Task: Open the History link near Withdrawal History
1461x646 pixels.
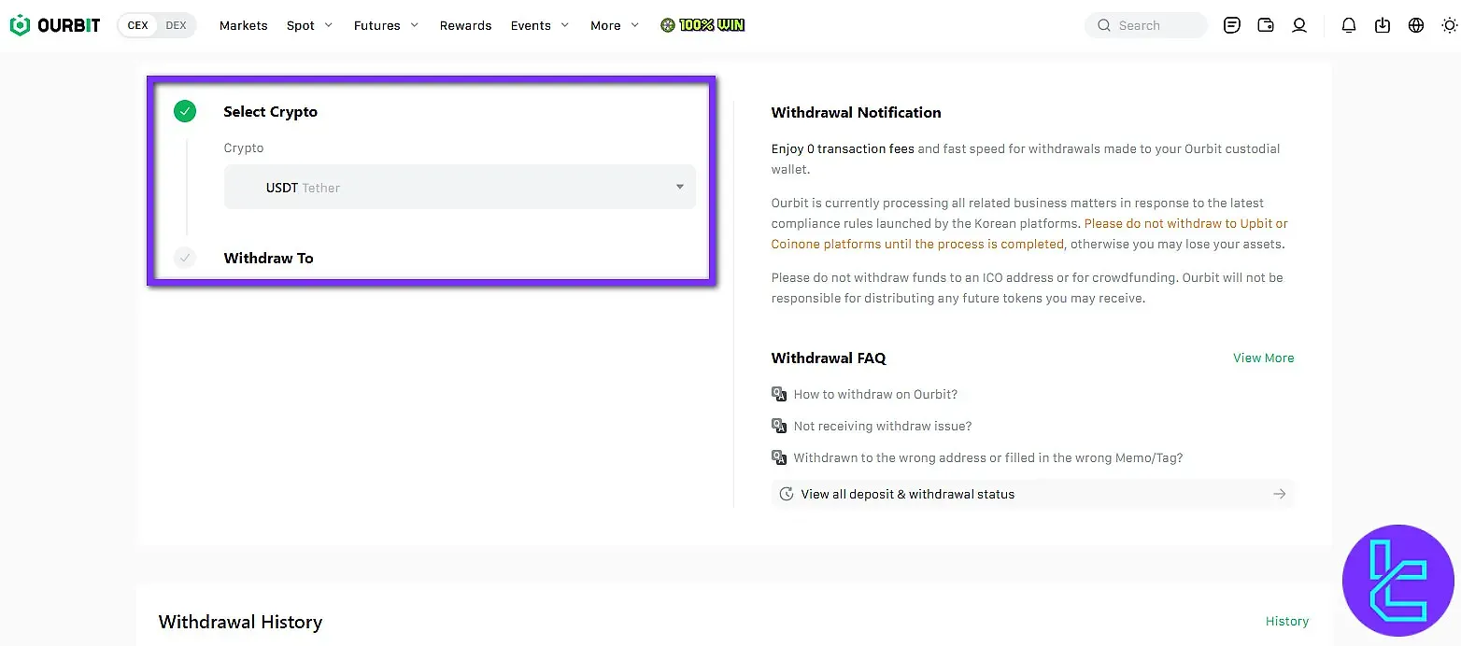Action: [x=1287, y=621]
